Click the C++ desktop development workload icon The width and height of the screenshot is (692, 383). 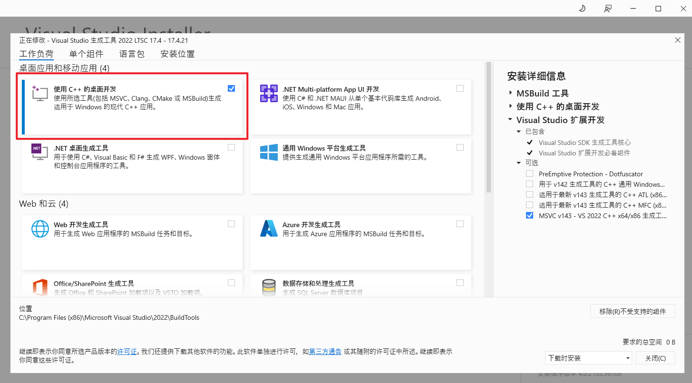[x=40, y=93]
